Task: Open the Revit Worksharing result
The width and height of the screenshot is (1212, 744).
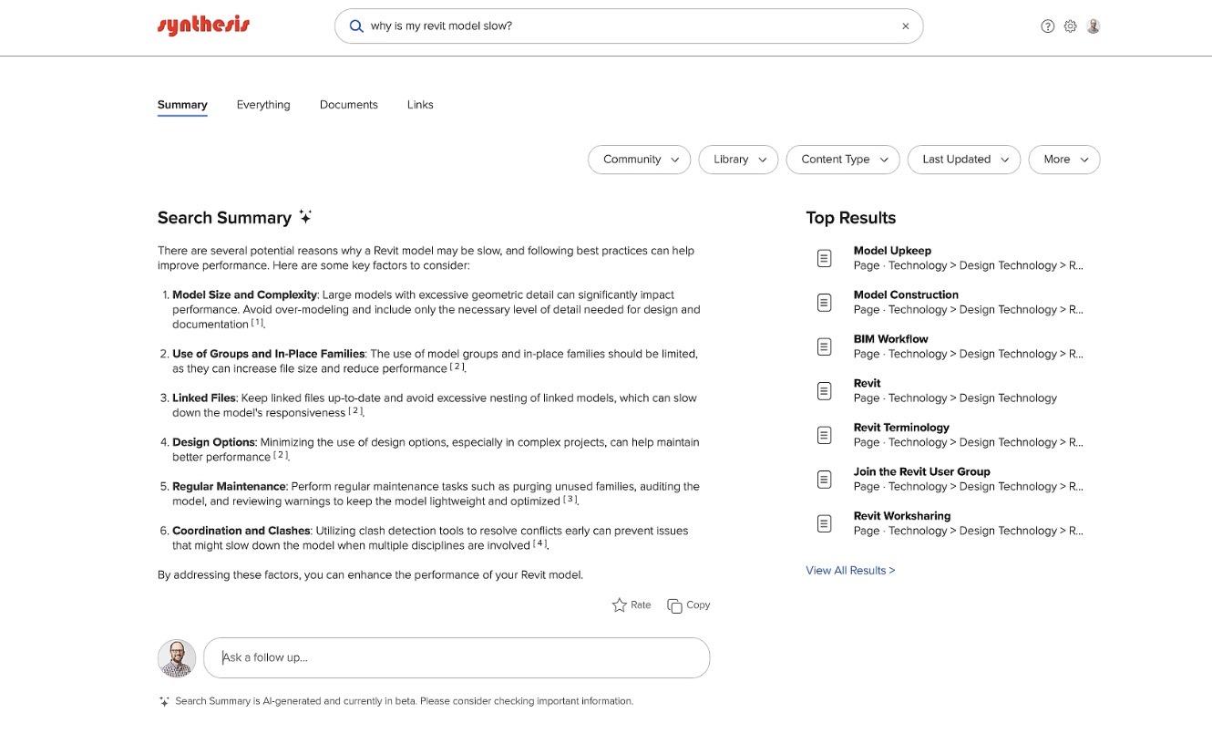Action: tap(902, 514)
